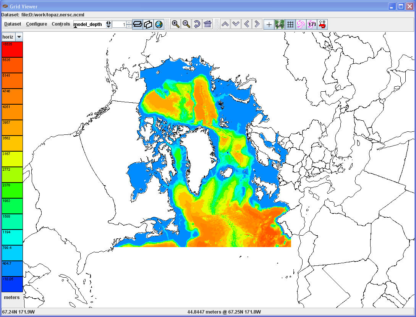Image resolution: width=416 pixels, height=317 pixels.
Task: Pan the map down with arrow
Action: pyautogui.click(x=236, y=24)
